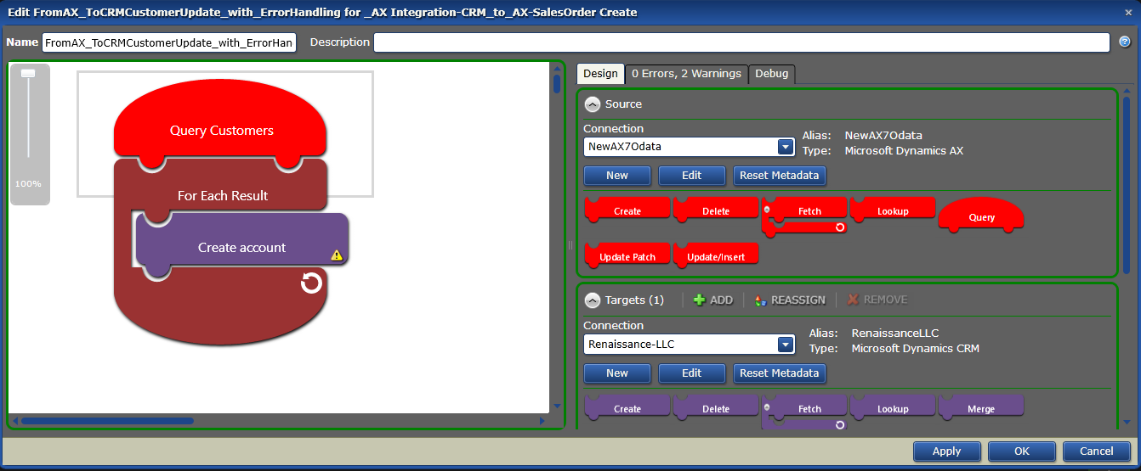Collapse the Source section

point(593,104)
